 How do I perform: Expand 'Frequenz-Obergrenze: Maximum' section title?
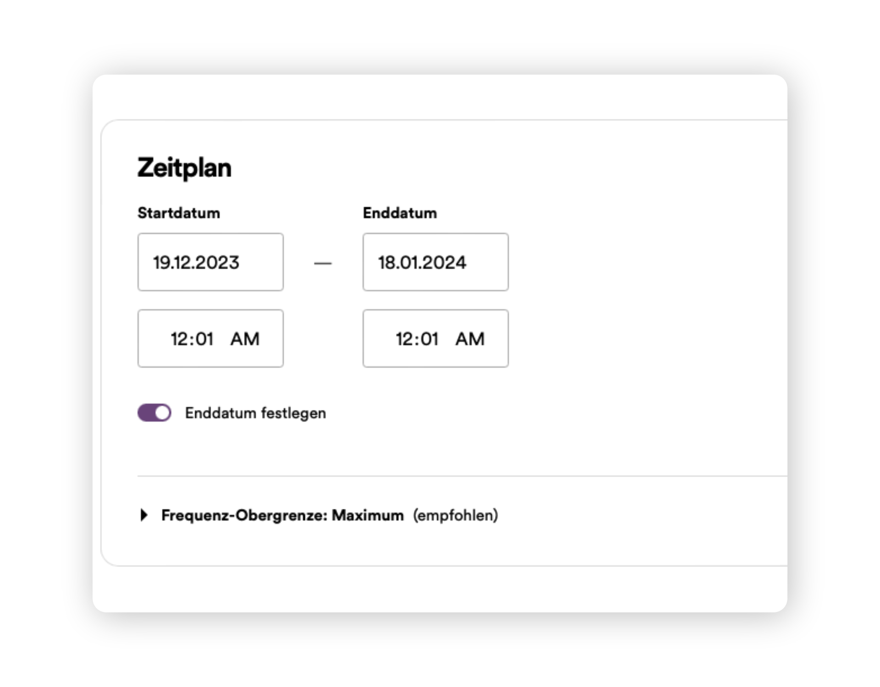tap(282, 515)
